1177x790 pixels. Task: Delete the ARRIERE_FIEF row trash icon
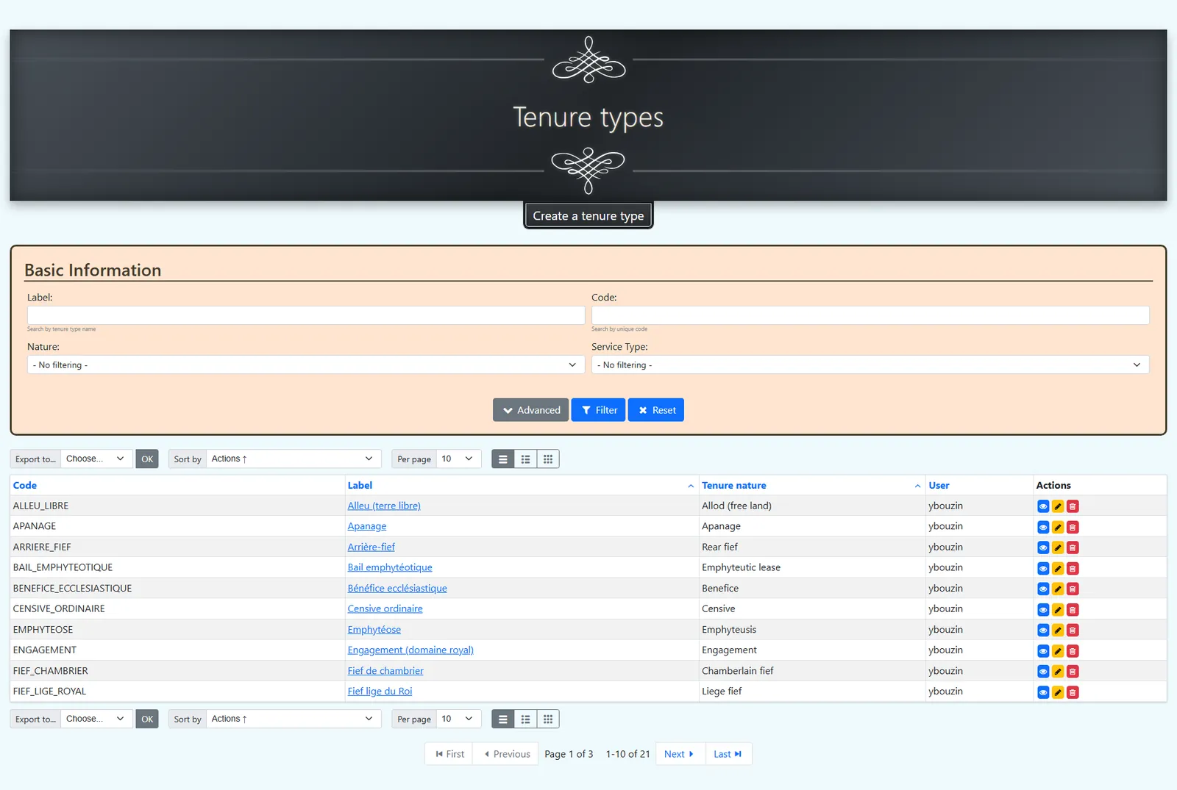click(x=1073, y=547)
